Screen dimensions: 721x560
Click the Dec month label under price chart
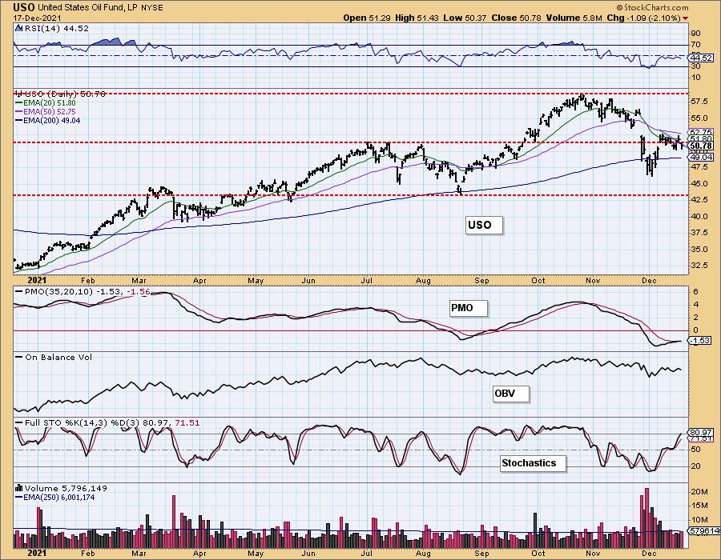(x=649, y=280)
